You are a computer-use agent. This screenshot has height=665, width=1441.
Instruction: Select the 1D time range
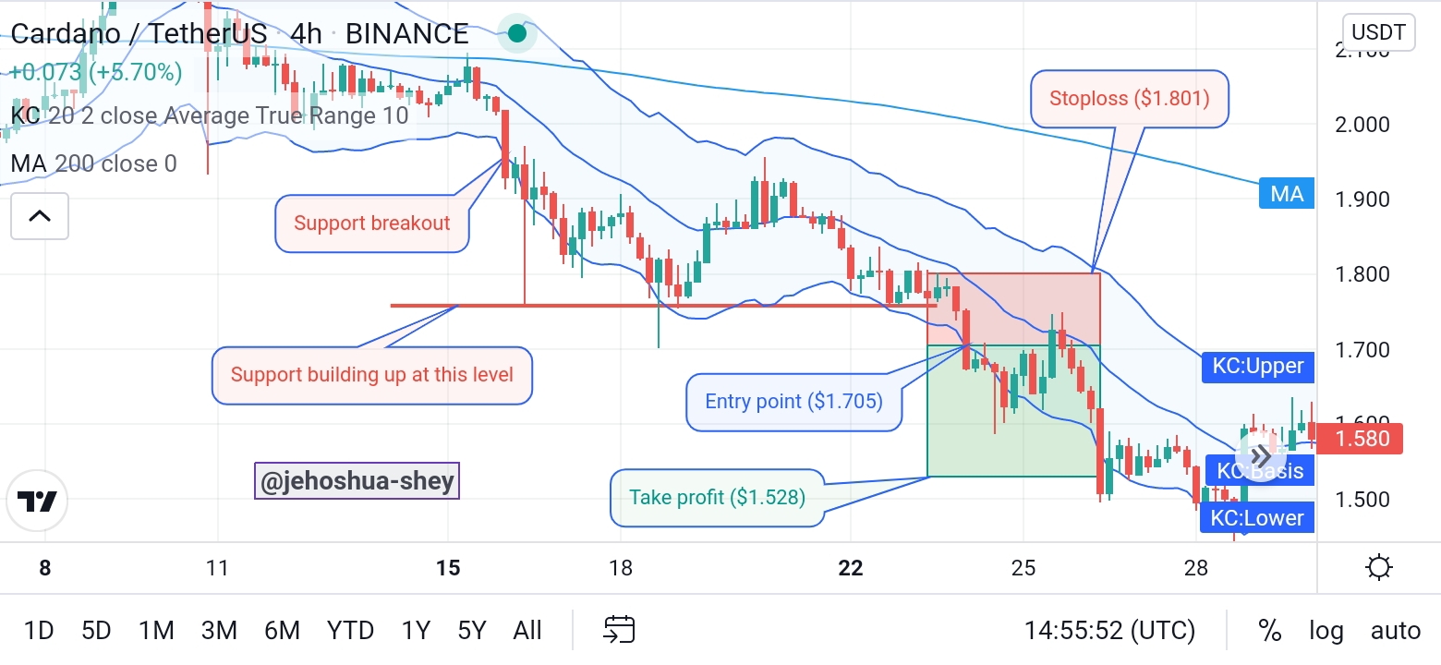click(x=38, y=631)
